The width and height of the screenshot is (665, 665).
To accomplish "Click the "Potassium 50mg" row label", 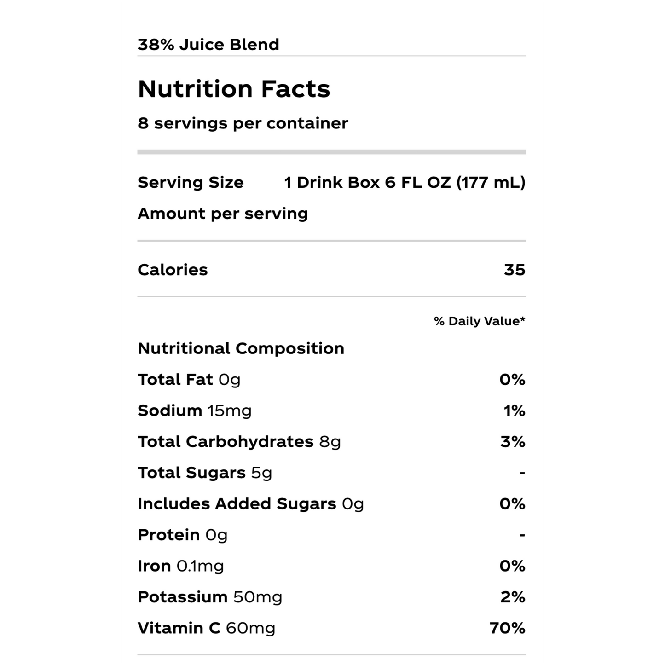I will [210, 597].
